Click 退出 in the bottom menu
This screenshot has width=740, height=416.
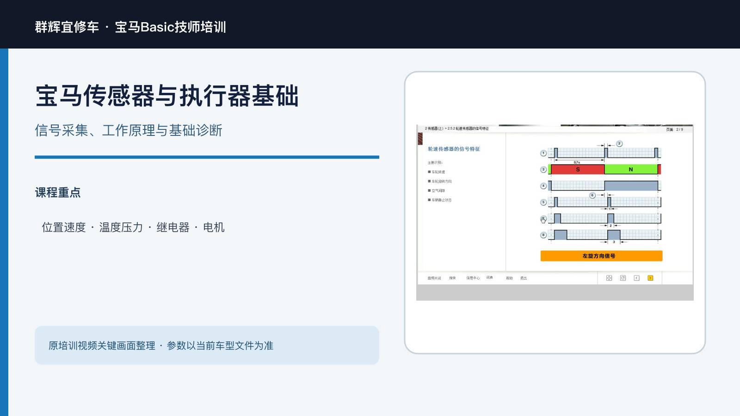(x=524, y=278)
